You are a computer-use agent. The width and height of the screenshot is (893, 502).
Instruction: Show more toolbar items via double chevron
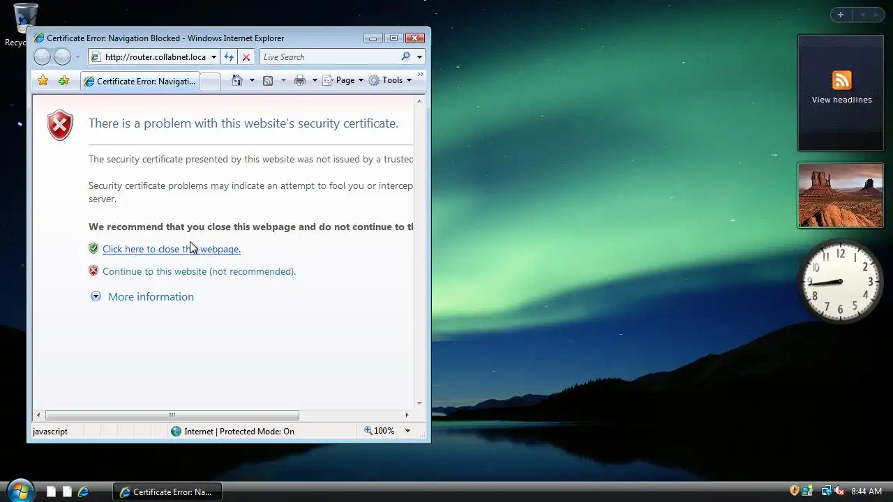point(421,74)
